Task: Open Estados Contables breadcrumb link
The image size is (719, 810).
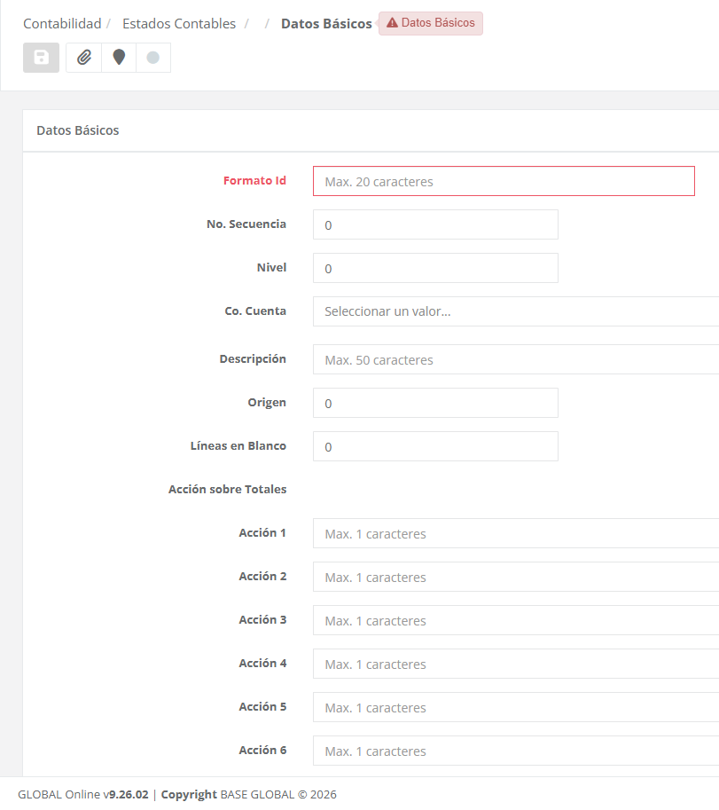Action: (x=179, y=24)
